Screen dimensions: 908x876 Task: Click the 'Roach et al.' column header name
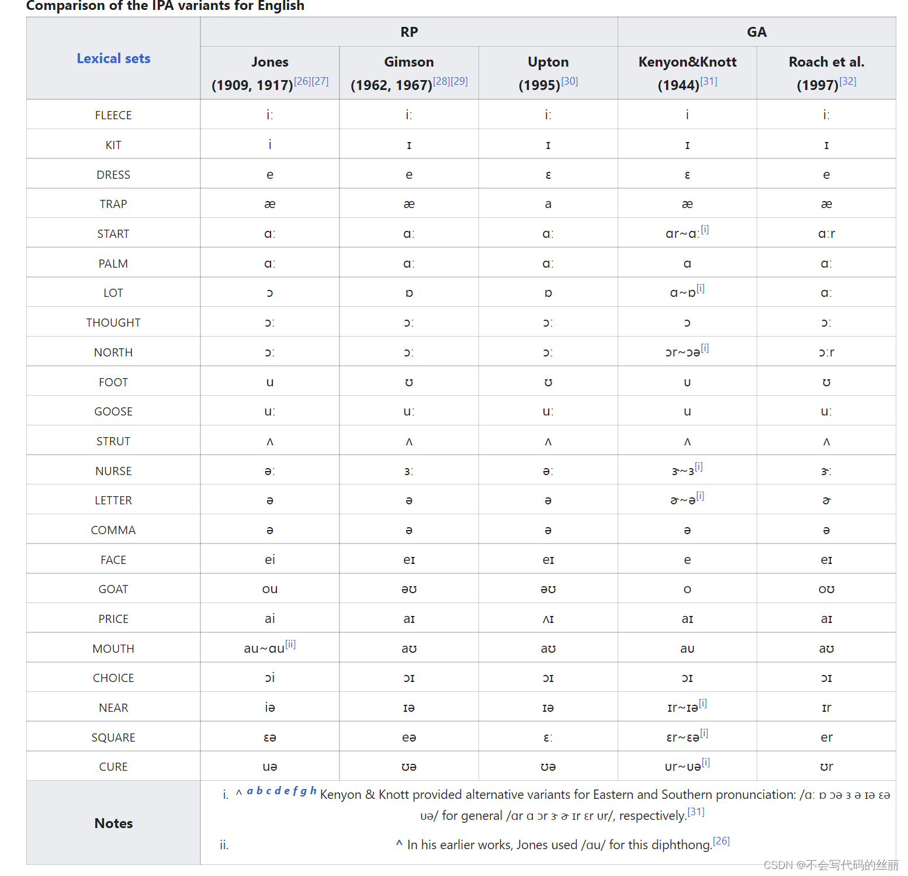pos(826,62)
